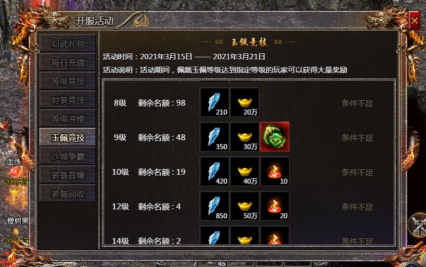Click the 210 crystal reward icon
The height and width of the screenshot is (267, 426).
click(214, 102)
